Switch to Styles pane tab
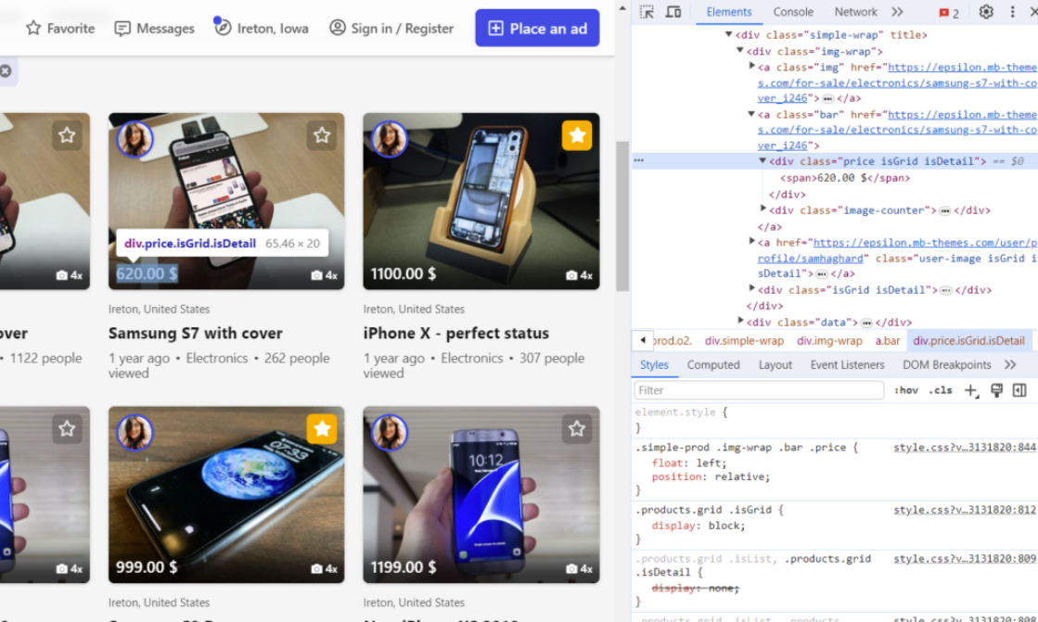This screenshot has width=1038, height=622. (654, 364)
